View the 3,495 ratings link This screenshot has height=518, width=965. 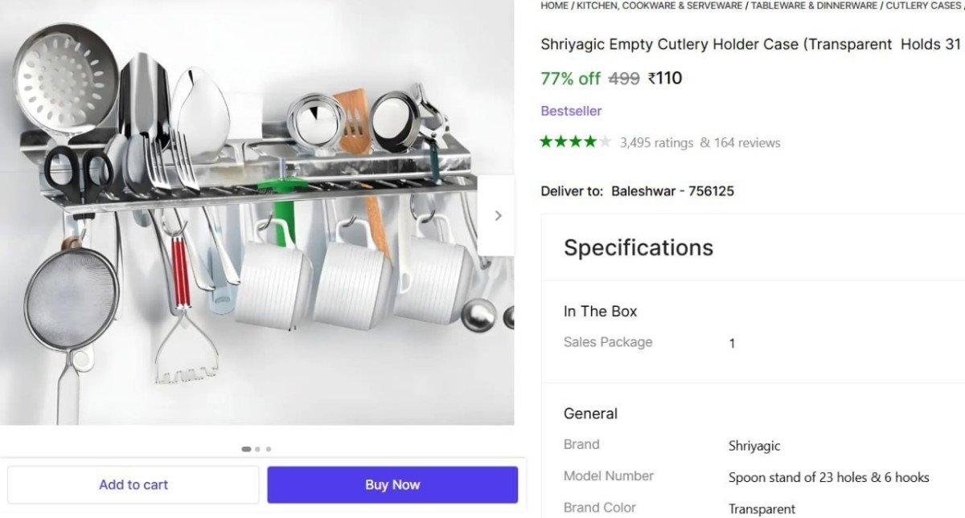click(x=655, y=142)
